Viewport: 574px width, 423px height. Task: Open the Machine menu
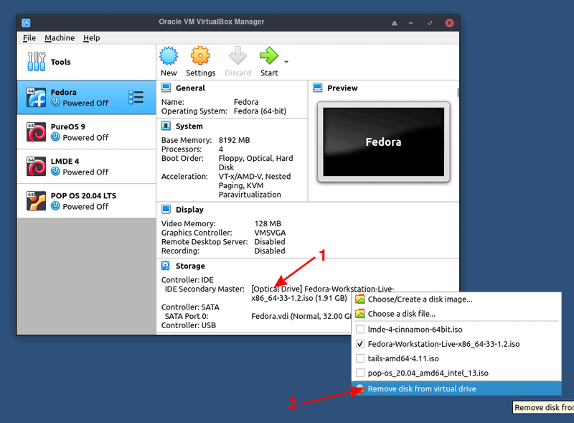pos(60,37)
